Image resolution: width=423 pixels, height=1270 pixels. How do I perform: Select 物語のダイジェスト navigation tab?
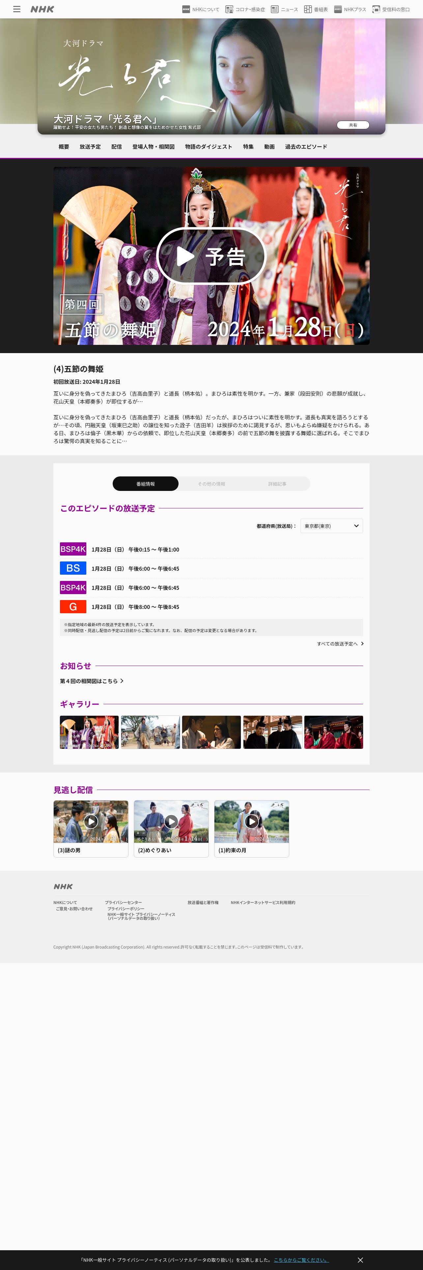pos(209,146)
